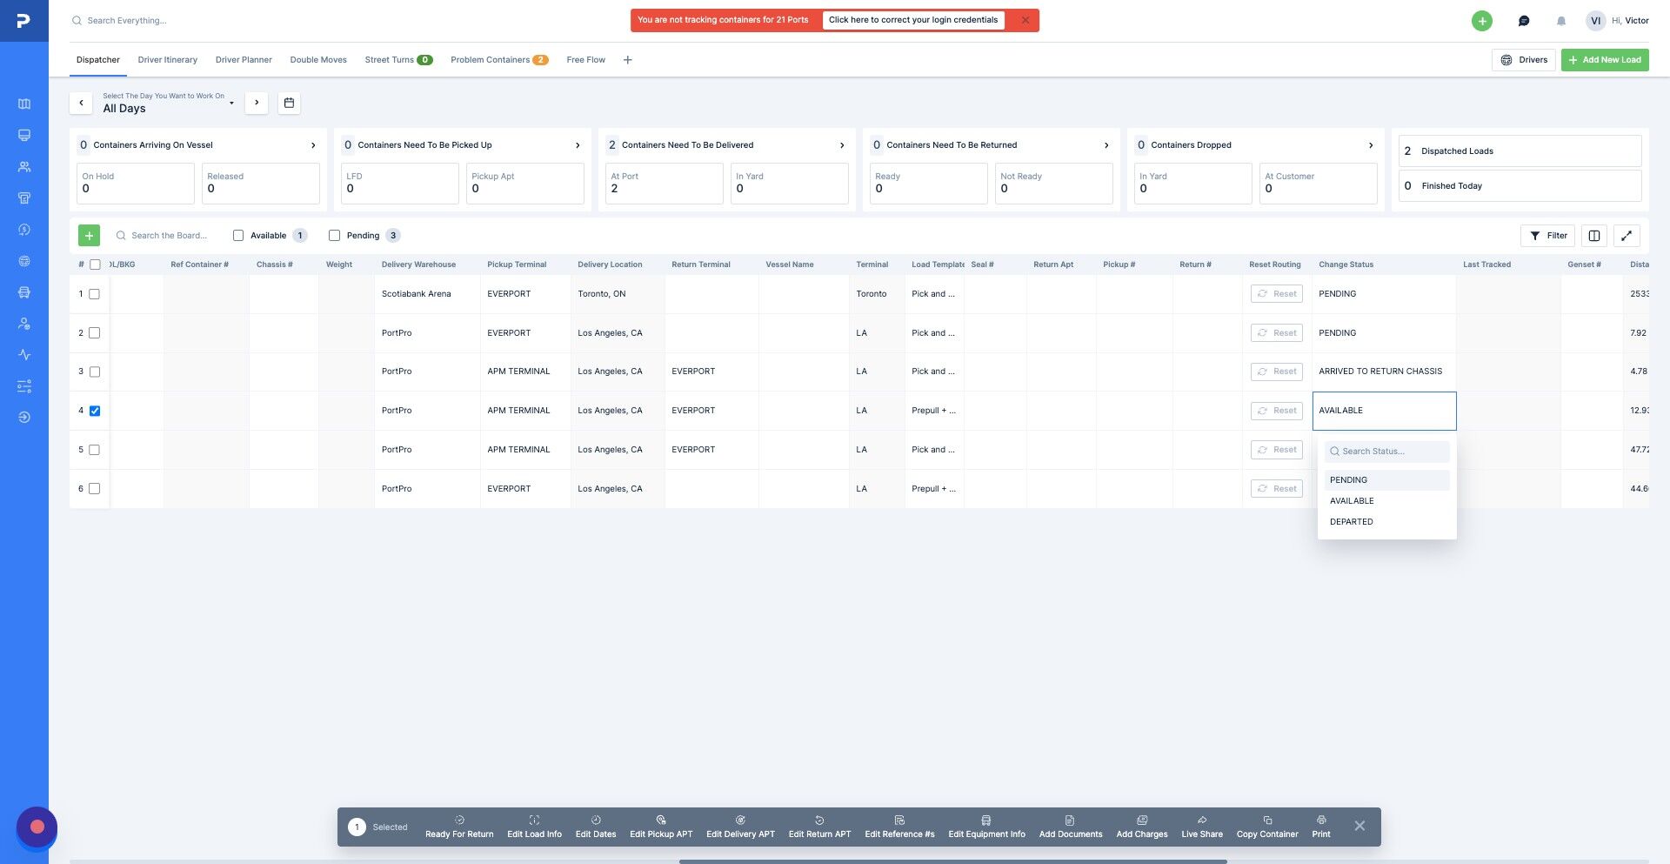Click Add Documents action

click(1070, 827)
